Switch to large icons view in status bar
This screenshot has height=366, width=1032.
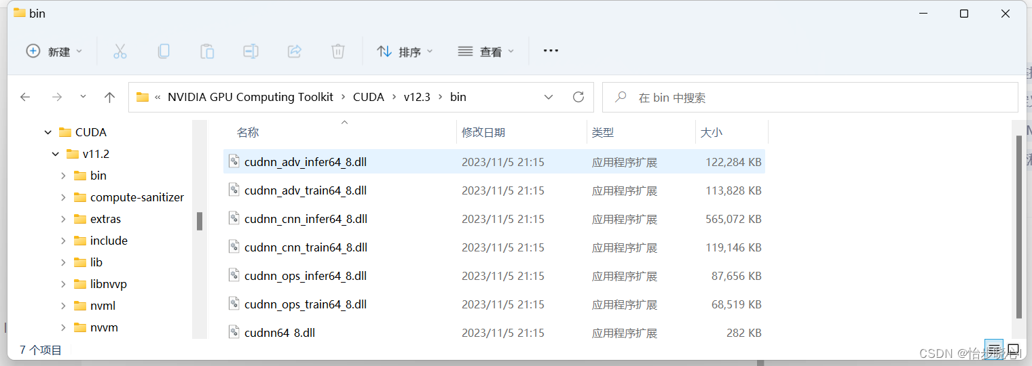coord(1012,350)
